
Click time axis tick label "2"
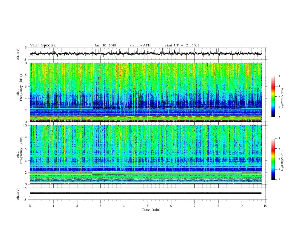click(x=77, y=206)
